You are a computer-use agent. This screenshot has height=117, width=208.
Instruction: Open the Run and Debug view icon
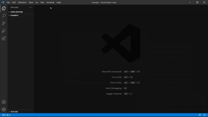pyautogui.click(x=4, y=31)
